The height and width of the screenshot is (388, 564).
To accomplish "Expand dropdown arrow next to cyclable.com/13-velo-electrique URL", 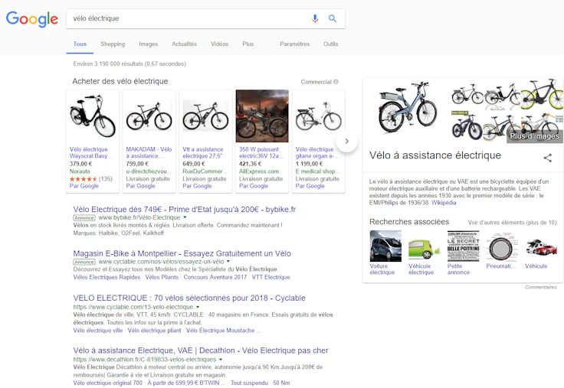I will [x=198, y=307].
